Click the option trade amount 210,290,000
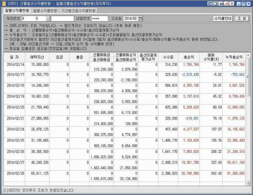 click(x=103, y=69)
